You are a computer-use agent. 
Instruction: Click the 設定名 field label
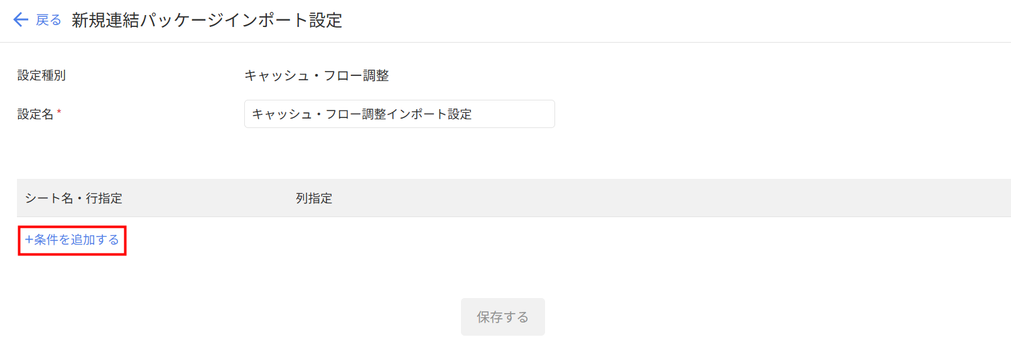[x=35, y=114]
